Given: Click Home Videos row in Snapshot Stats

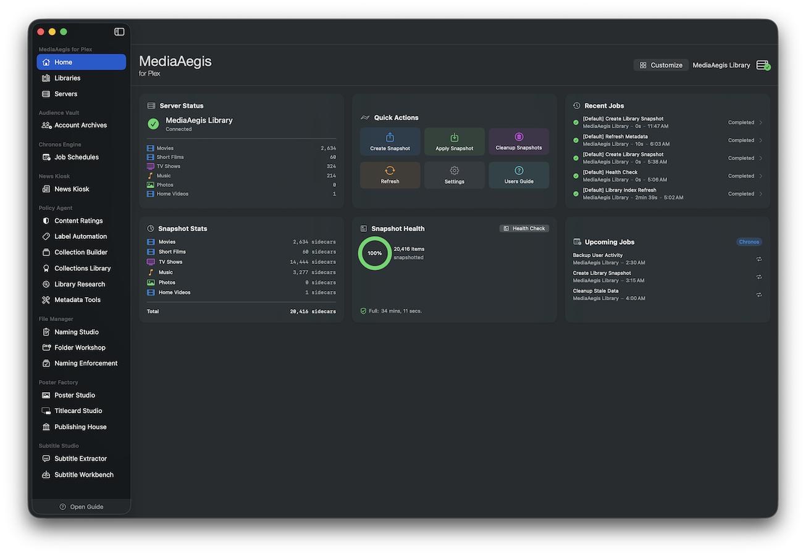Looking at the screenshot, I should tap(241, 292).
